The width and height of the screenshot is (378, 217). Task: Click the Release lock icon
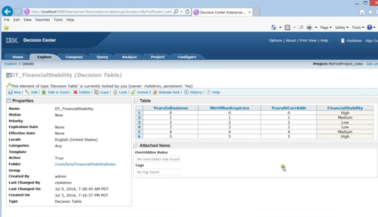[155, 92]
